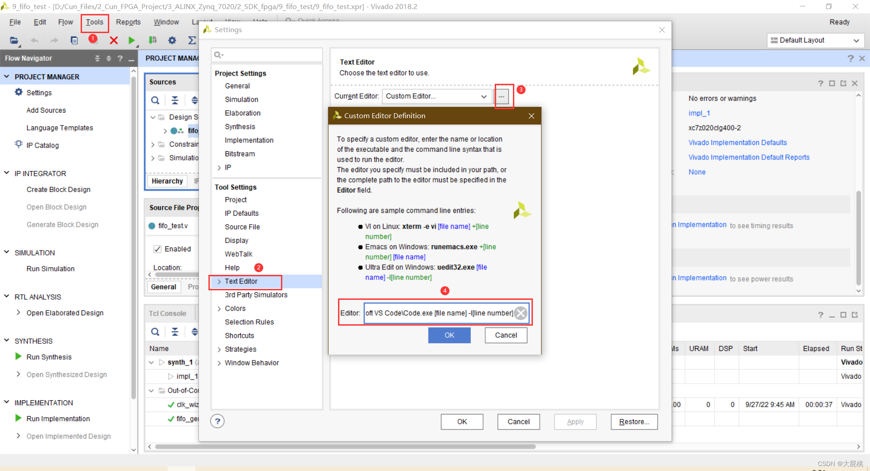The image size is (870, 471).
Task: Click the undo arrow toolbar icon
Action: pyautogui.click(x=34, y=40)
